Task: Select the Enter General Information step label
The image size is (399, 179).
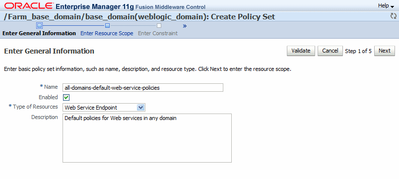Action: point(39,33)
